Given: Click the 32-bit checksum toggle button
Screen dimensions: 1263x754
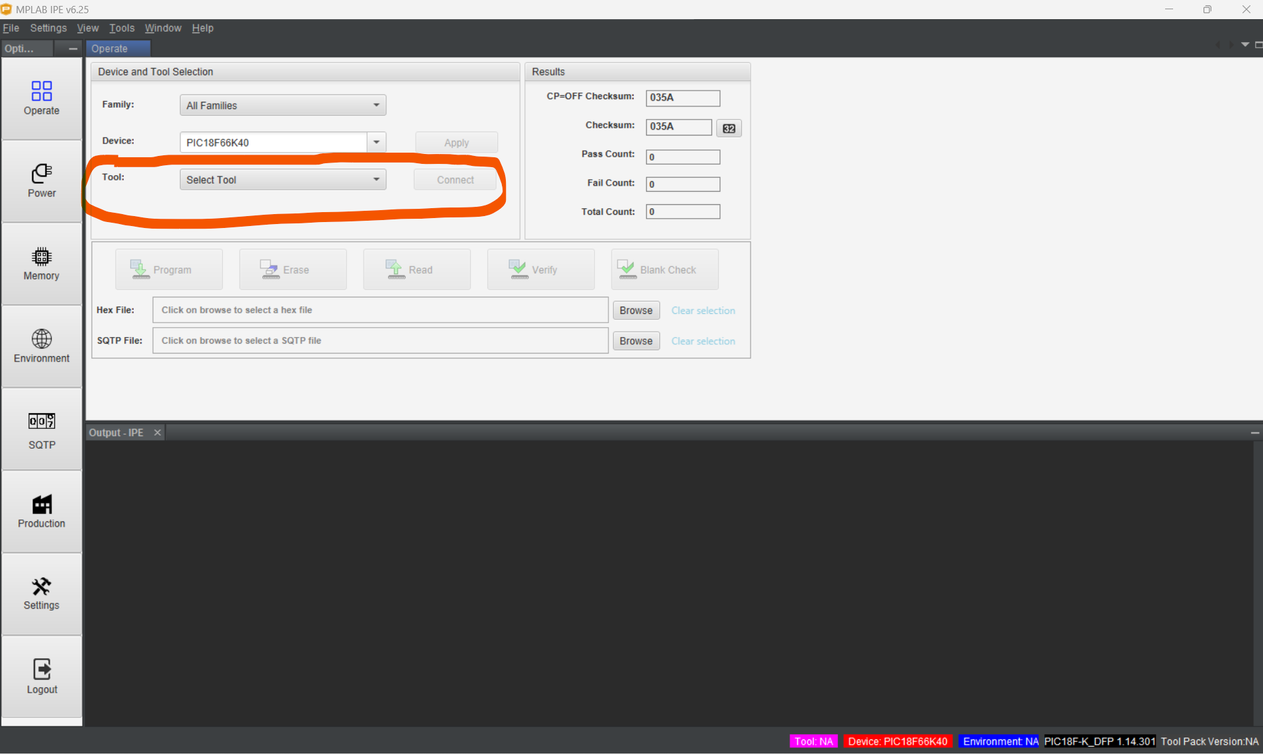Looking at the screenshot, I should [728, 128].
